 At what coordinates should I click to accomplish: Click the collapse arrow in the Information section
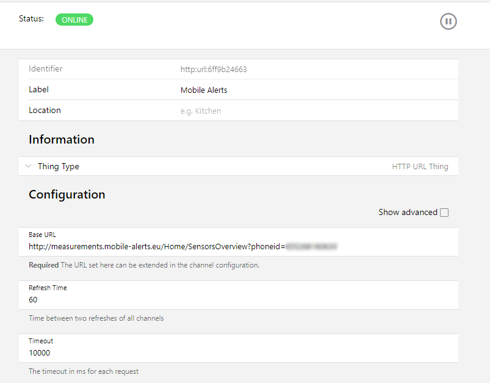pyautogui.click(x=28, y=166)
